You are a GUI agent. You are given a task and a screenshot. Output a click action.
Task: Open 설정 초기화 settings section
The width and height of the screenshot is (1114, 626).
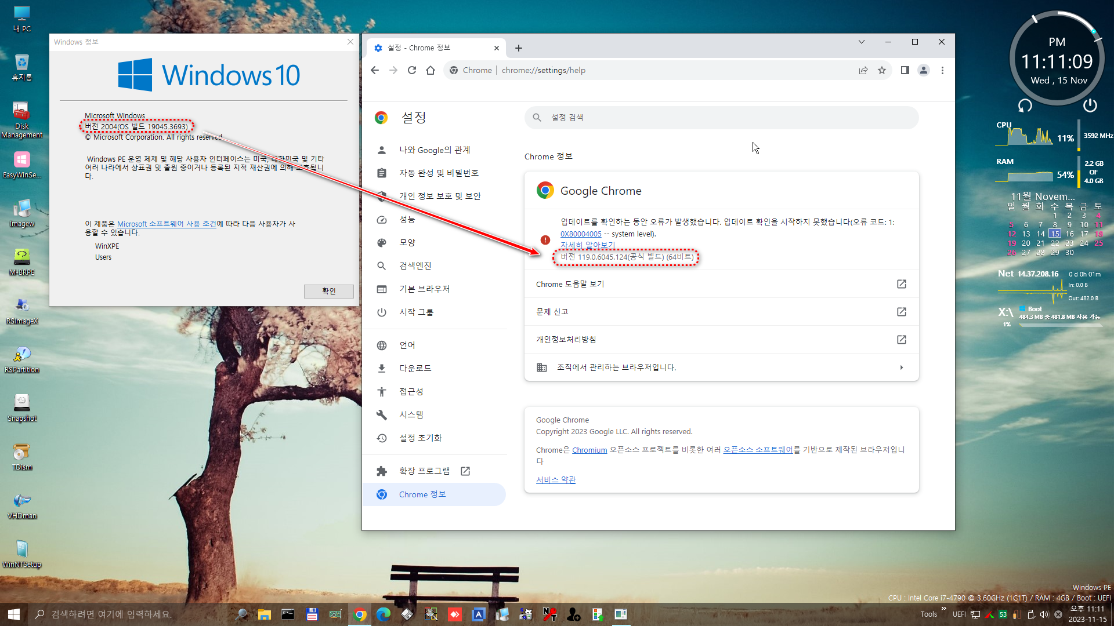coord(435,438)
